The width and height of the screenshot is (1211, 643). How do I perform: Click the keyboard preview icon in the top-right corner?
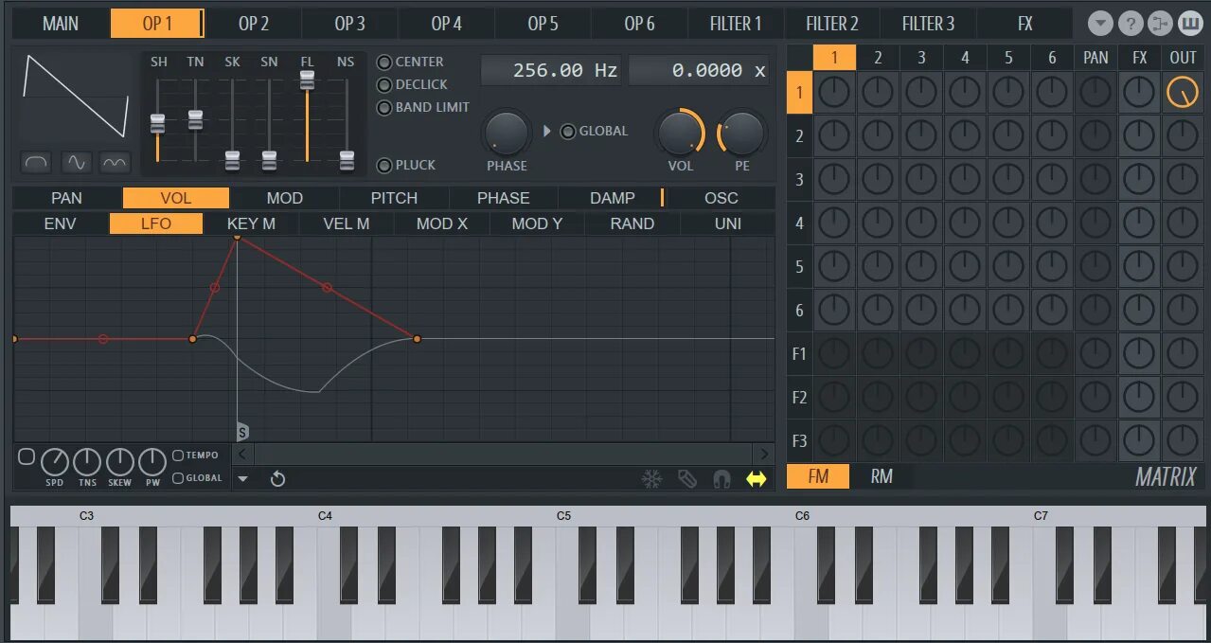[x=1189, y=23]
